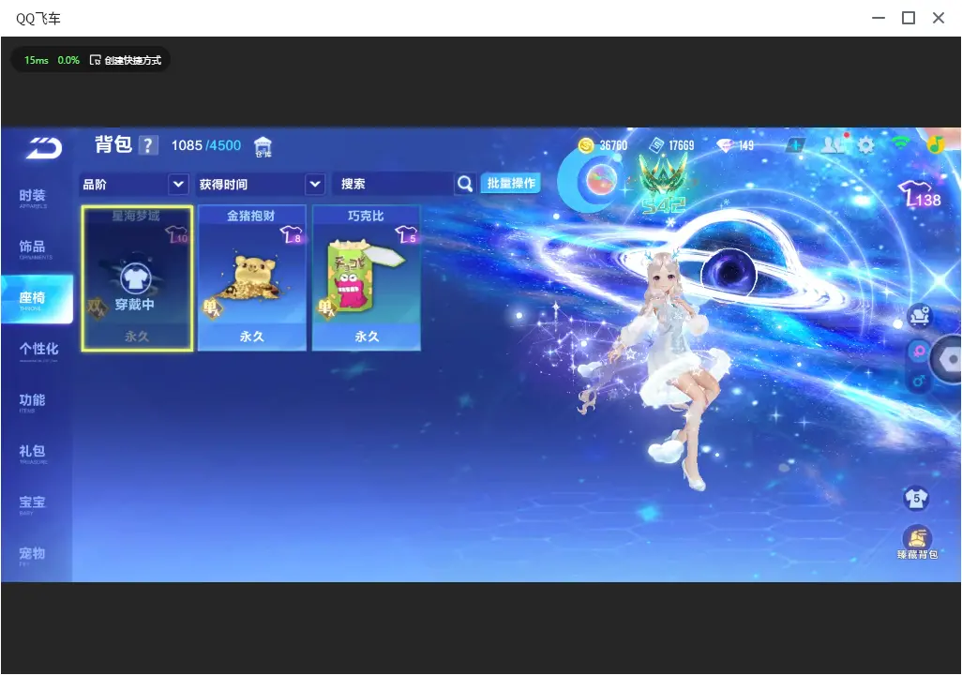Click the 创建快捷方式 shortcut button

(x=126, y=60)
